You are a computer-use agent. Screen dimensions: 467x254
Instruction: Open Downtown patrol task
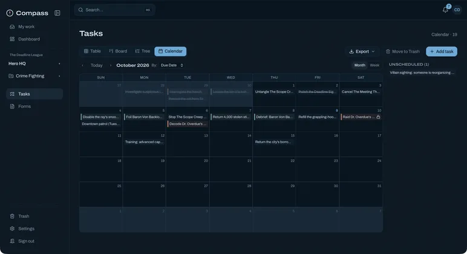tap(100, 124)
